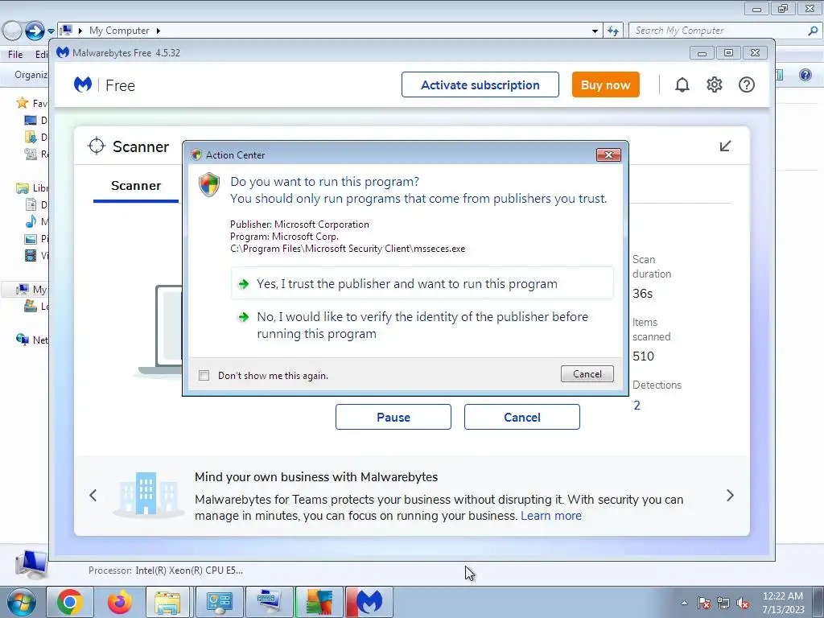Show hidden tray icons arrow
The height and width of the screenshot is (618, 824).
coord(684,603)
